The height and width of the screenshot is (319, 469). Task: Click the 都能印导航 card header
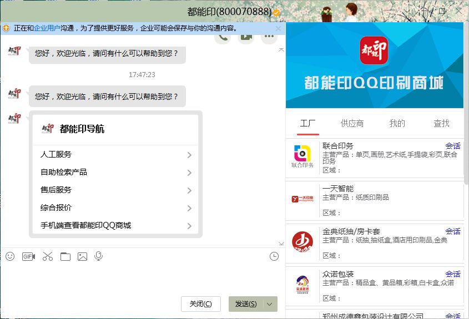pyautogui.click(x=116, y=129)
